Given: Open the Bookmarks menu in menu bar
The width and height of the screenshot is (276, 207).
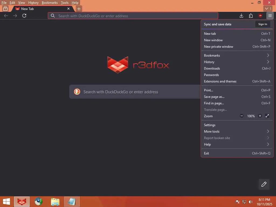Looking at the screenshot, I should [x=50, y=3].
